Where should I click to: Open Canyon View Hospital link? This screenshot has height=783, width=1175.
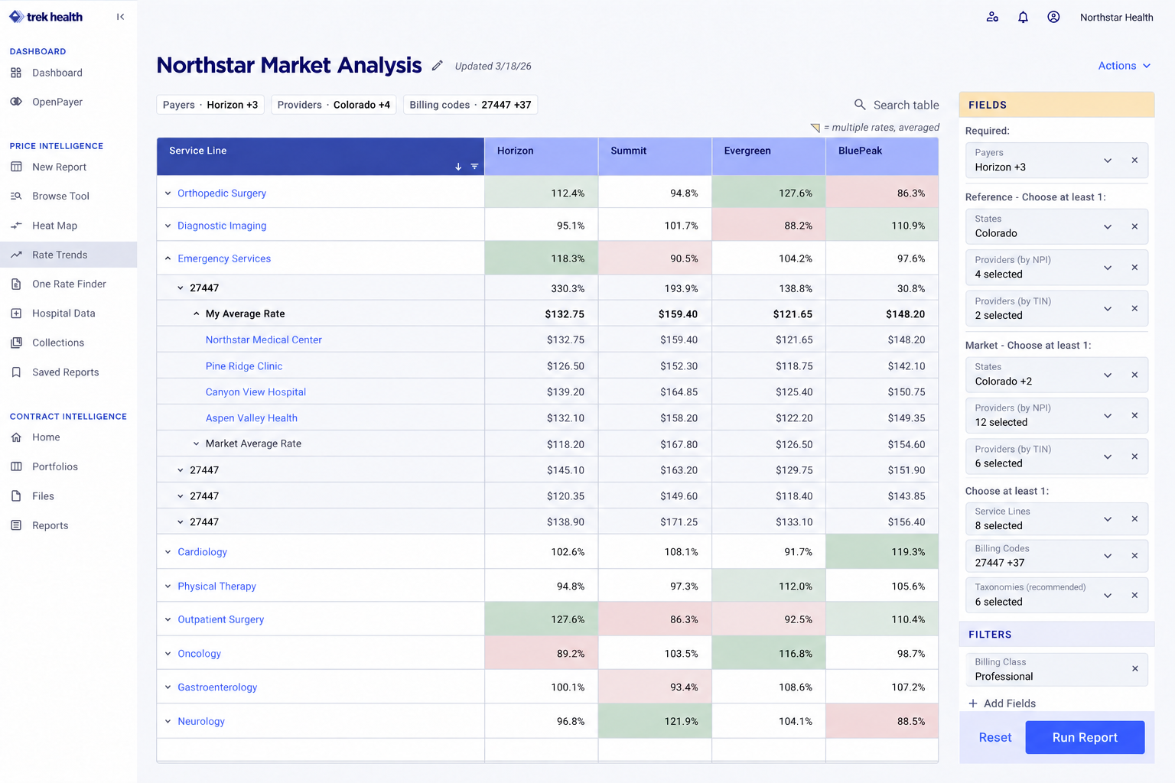[256, 391]
